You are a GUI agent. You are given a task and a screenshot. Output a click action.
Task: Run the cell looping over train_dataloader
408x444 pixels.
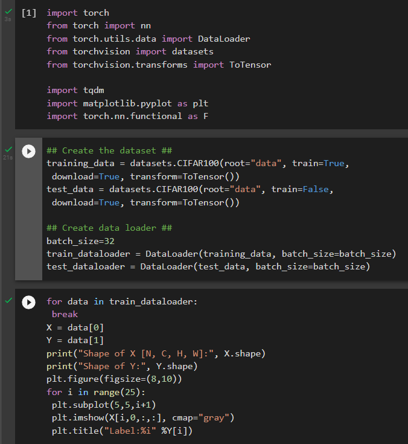click(x=28, y=302)
